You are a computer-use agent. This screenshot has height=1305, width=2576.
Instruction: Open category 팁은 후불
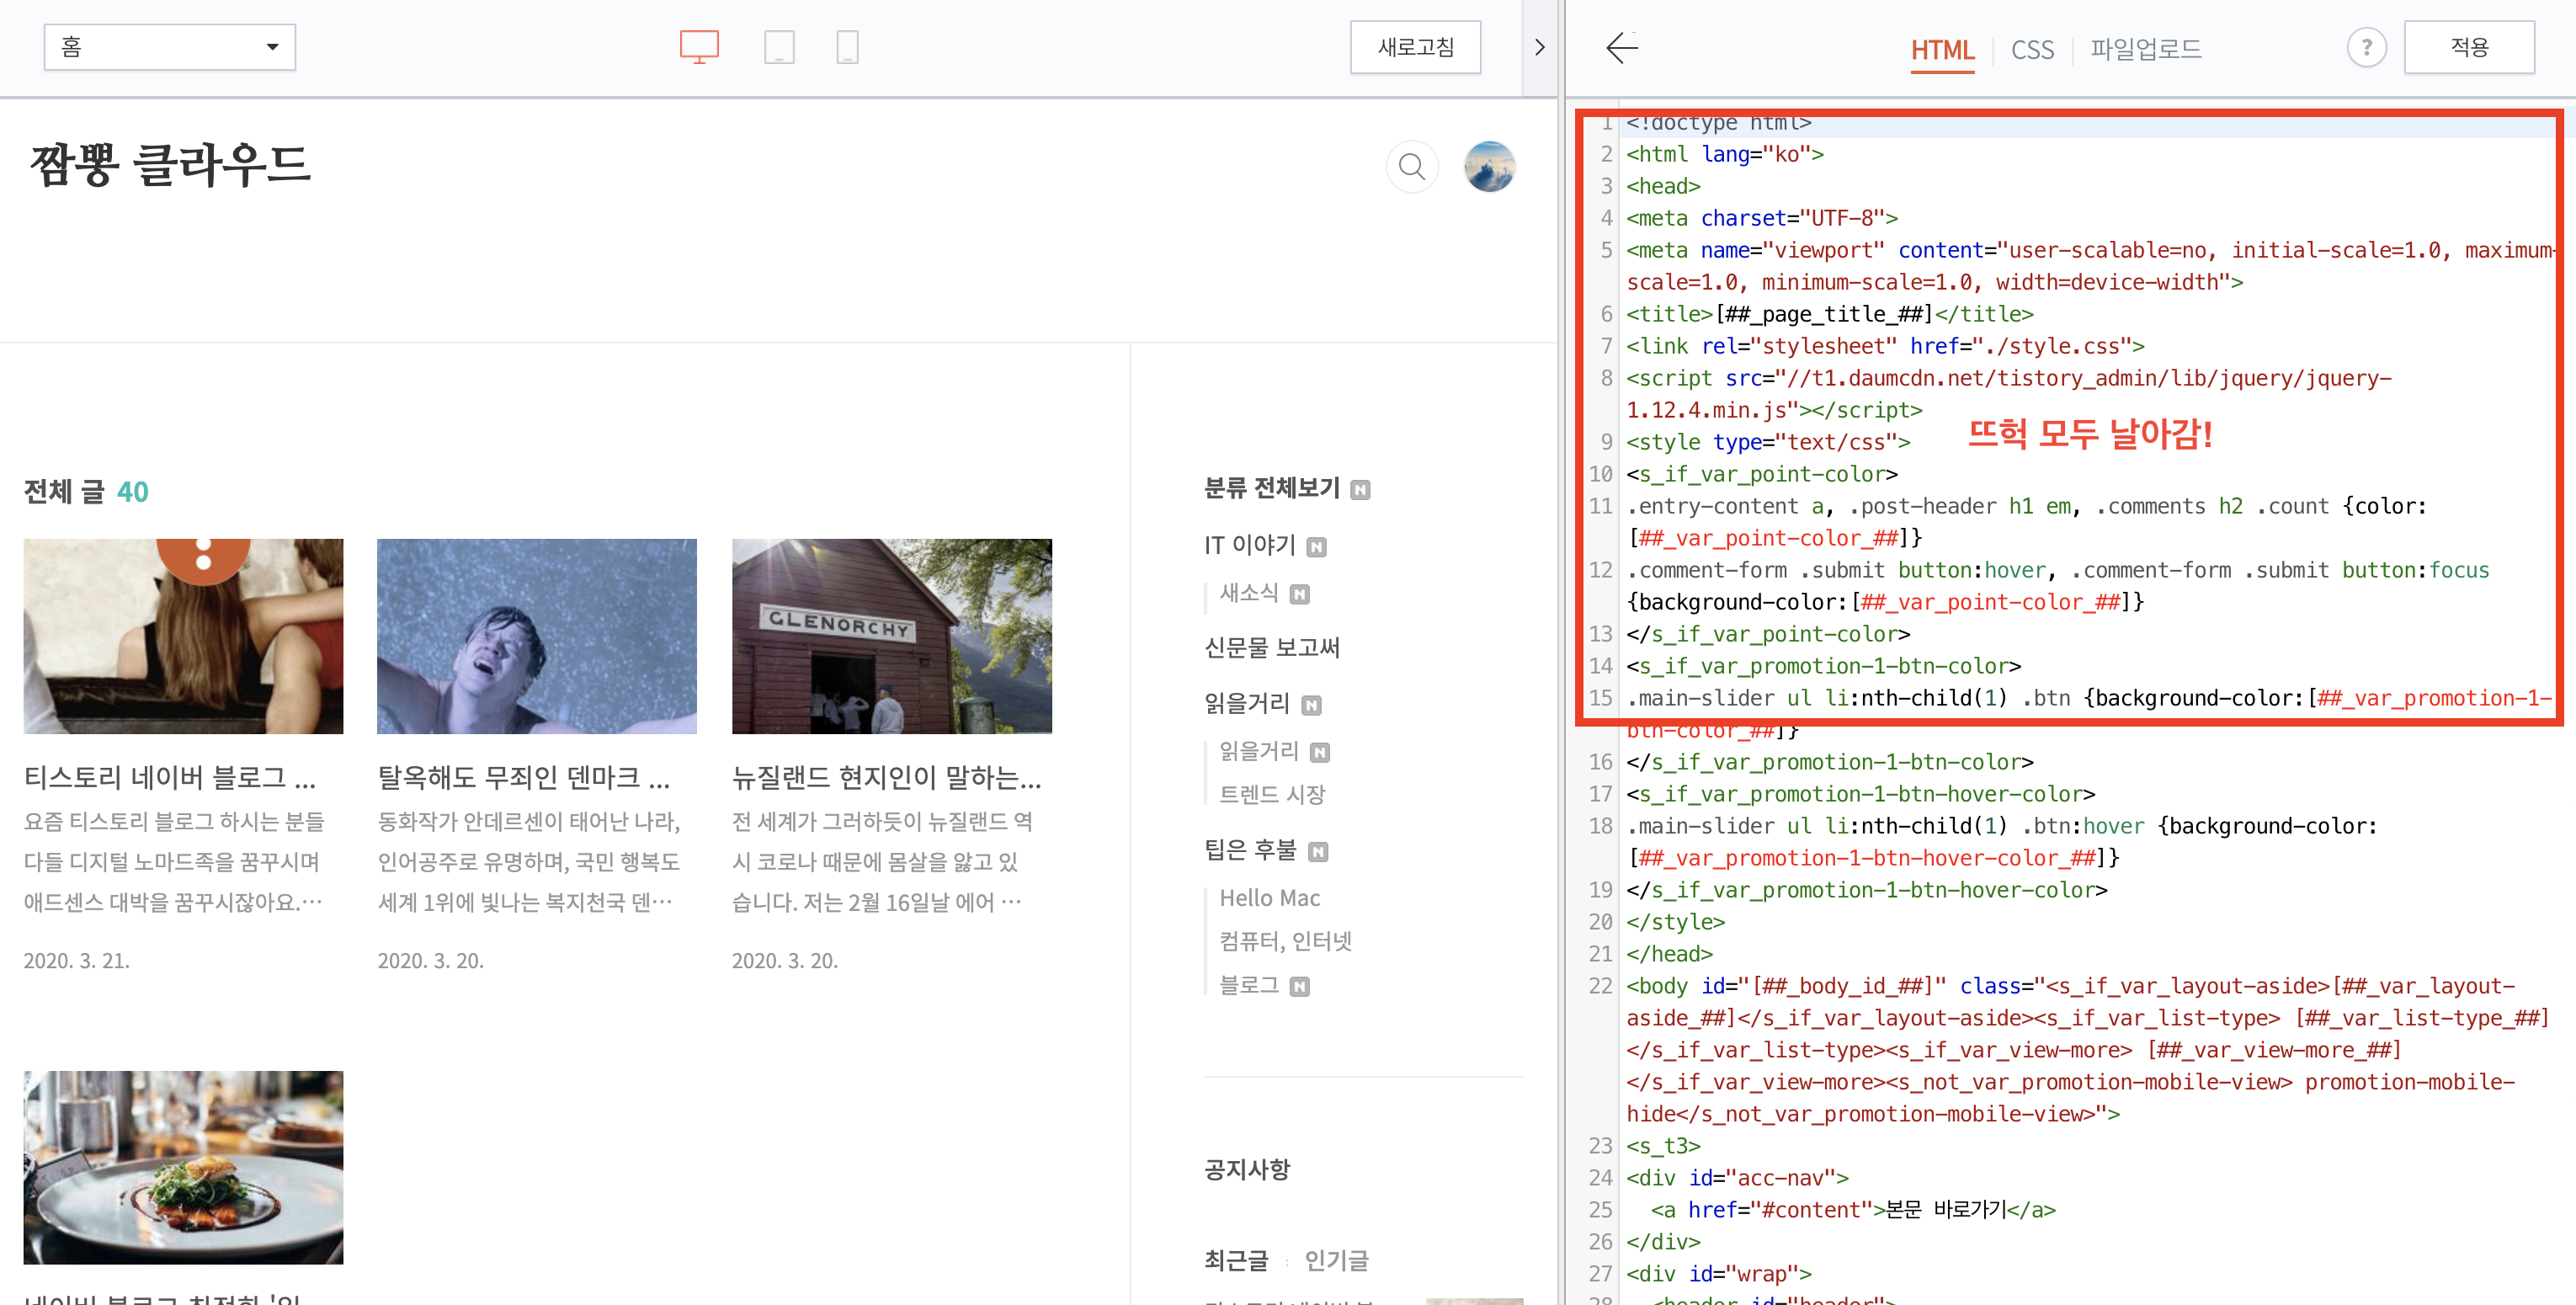(1250, 850)
